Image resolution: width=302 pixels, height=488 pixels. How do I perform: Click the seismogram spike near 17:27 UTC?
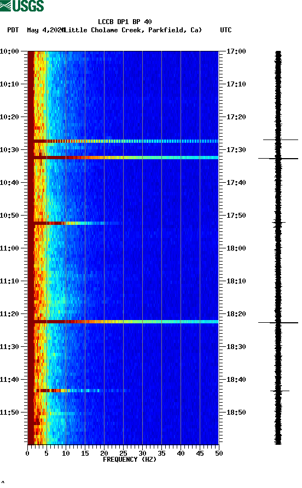coord(281,140)
